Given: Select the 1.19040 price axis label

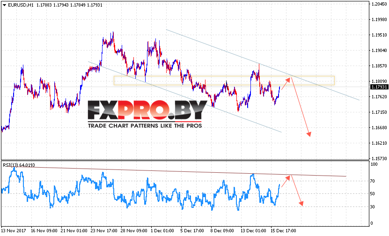Looking at the screenshot, I should 379,51.
